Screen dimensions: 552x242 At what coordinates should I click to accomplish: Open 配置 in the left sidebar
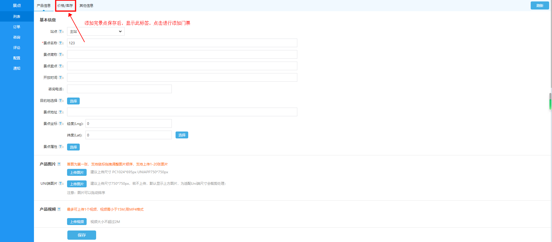click(x=17, y=58)
